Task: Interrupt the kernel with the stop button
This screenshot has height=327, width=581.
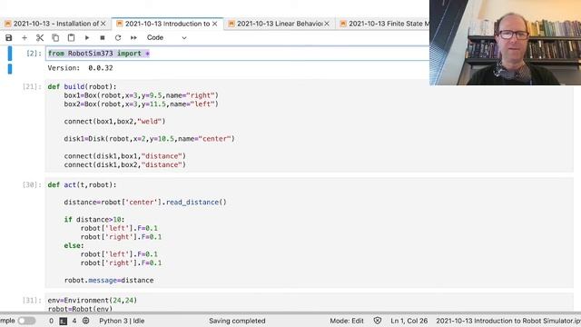Action: [103, 37]
